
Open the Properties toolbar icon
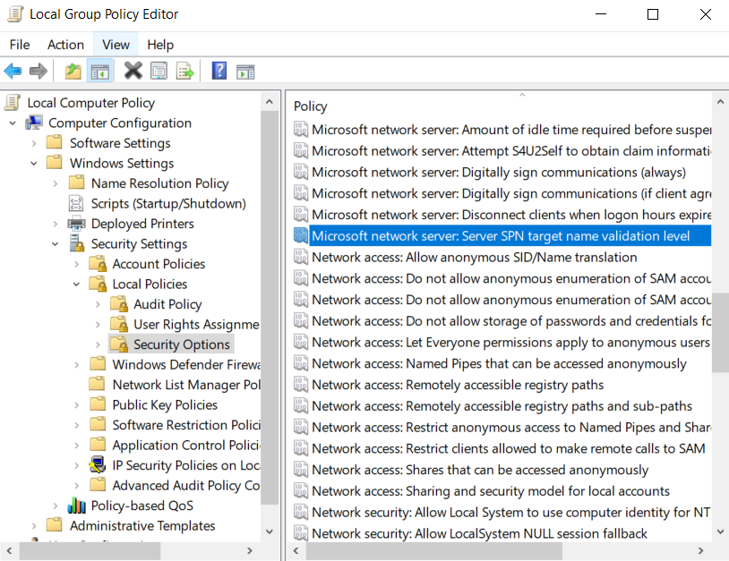tap(159, 71)
